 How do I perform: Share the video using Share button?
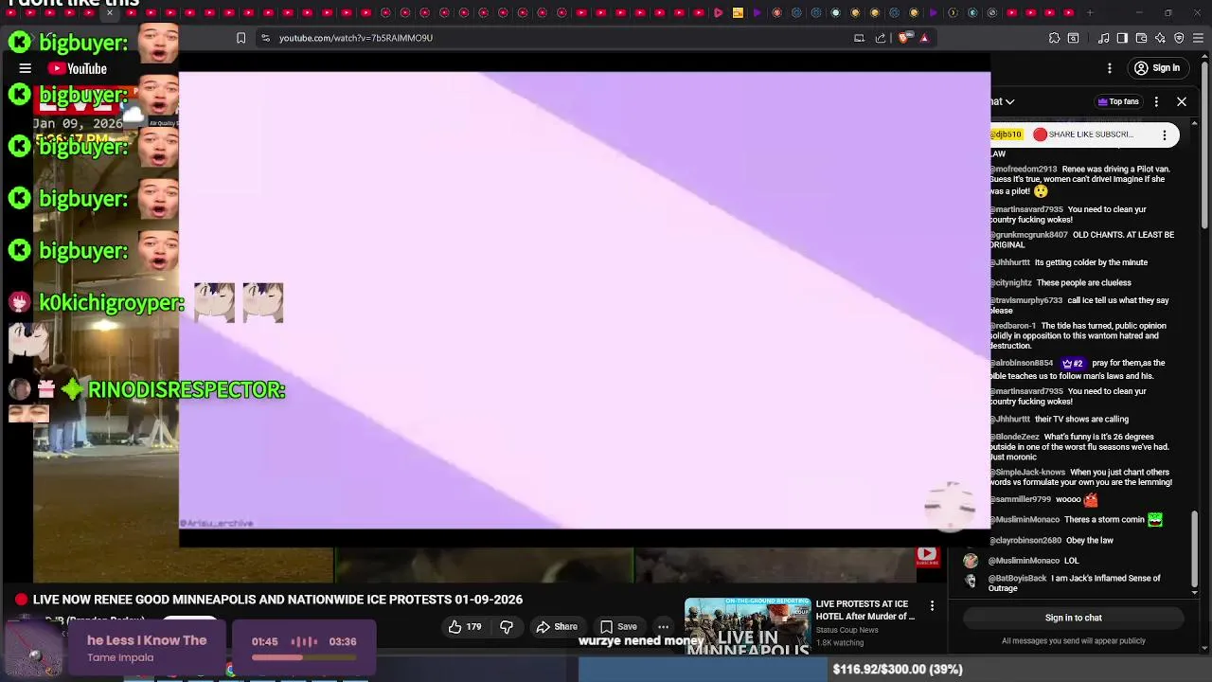(x=557, y=626)
